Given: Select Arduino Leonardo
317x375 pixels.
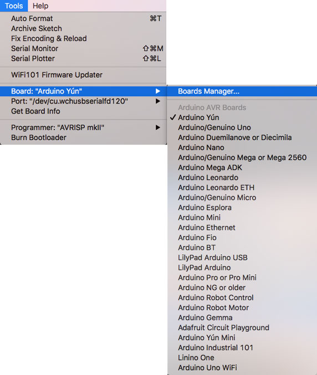Looking at the screenshot, I should [x=242, y=178].
